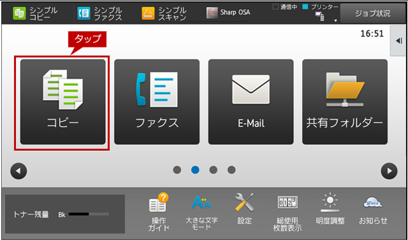Go to previous home page arrow

[19, 171]
